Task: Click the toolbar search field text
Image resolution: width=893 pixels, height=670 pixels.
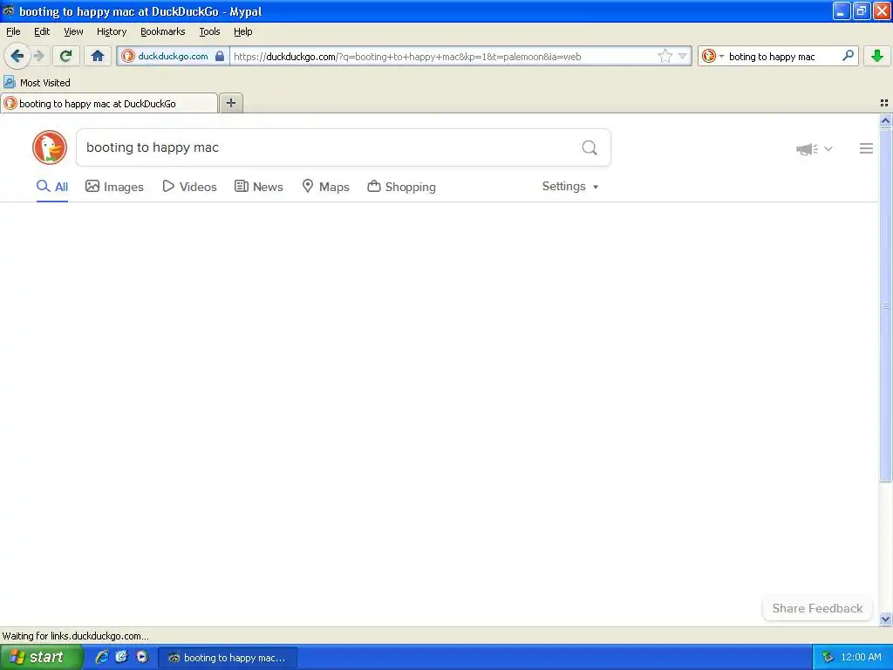Action: pos(772,57)
